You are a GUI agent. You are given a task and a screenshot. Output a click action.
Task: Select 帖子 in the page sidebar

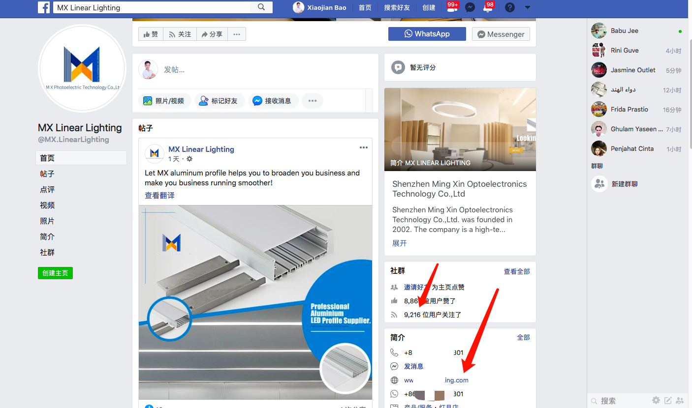pyautogui.click(x=47, y=174)
